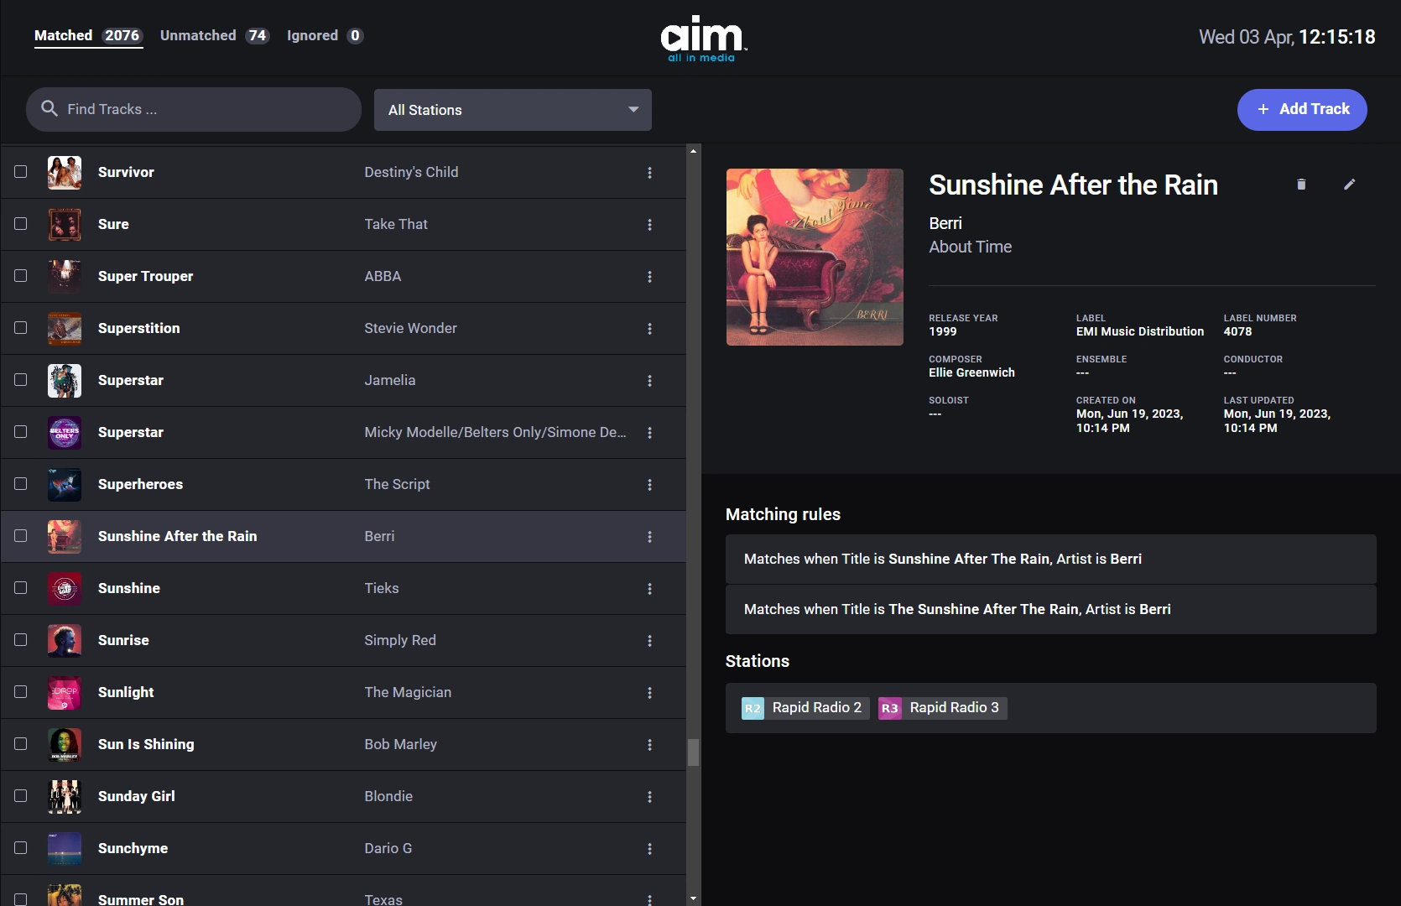
Task: Open the more options menu for Tieks' Sunshine
Action: tap(649, 589)
